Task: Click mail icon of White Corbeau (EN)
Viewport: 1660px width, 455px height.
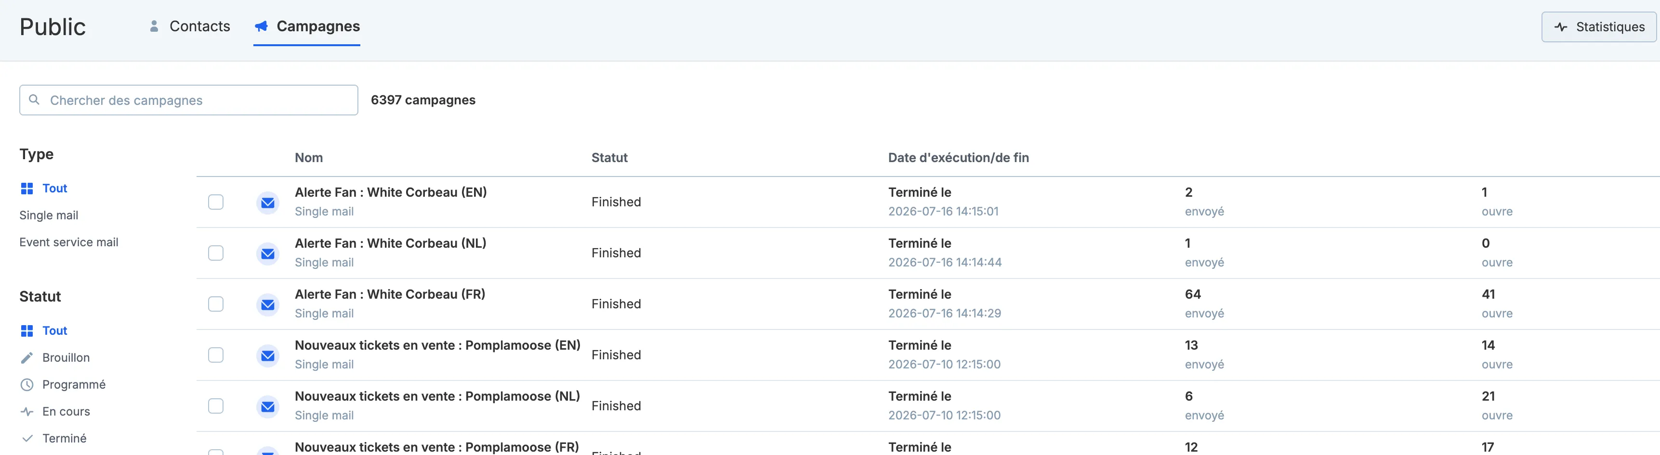Action: (267, 202)
